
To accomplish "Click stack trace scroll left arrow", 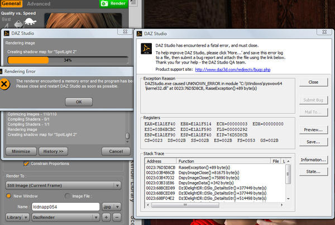I will tap(148, 205).
